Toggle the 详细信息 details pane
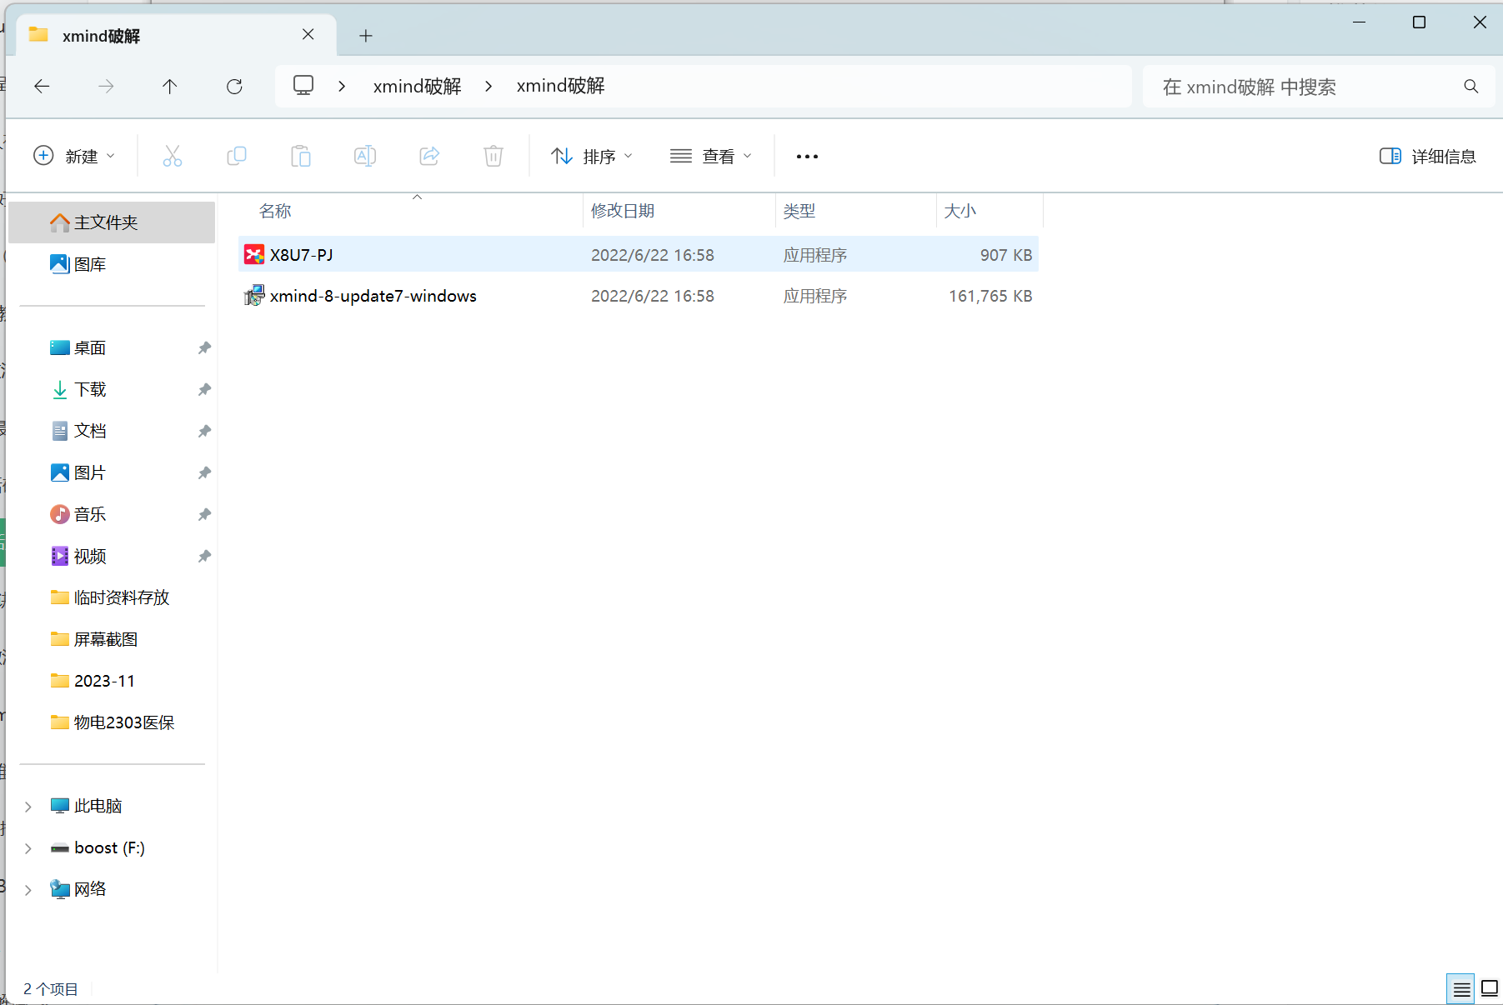1503x1005 pixels. tap(1428, 156)
